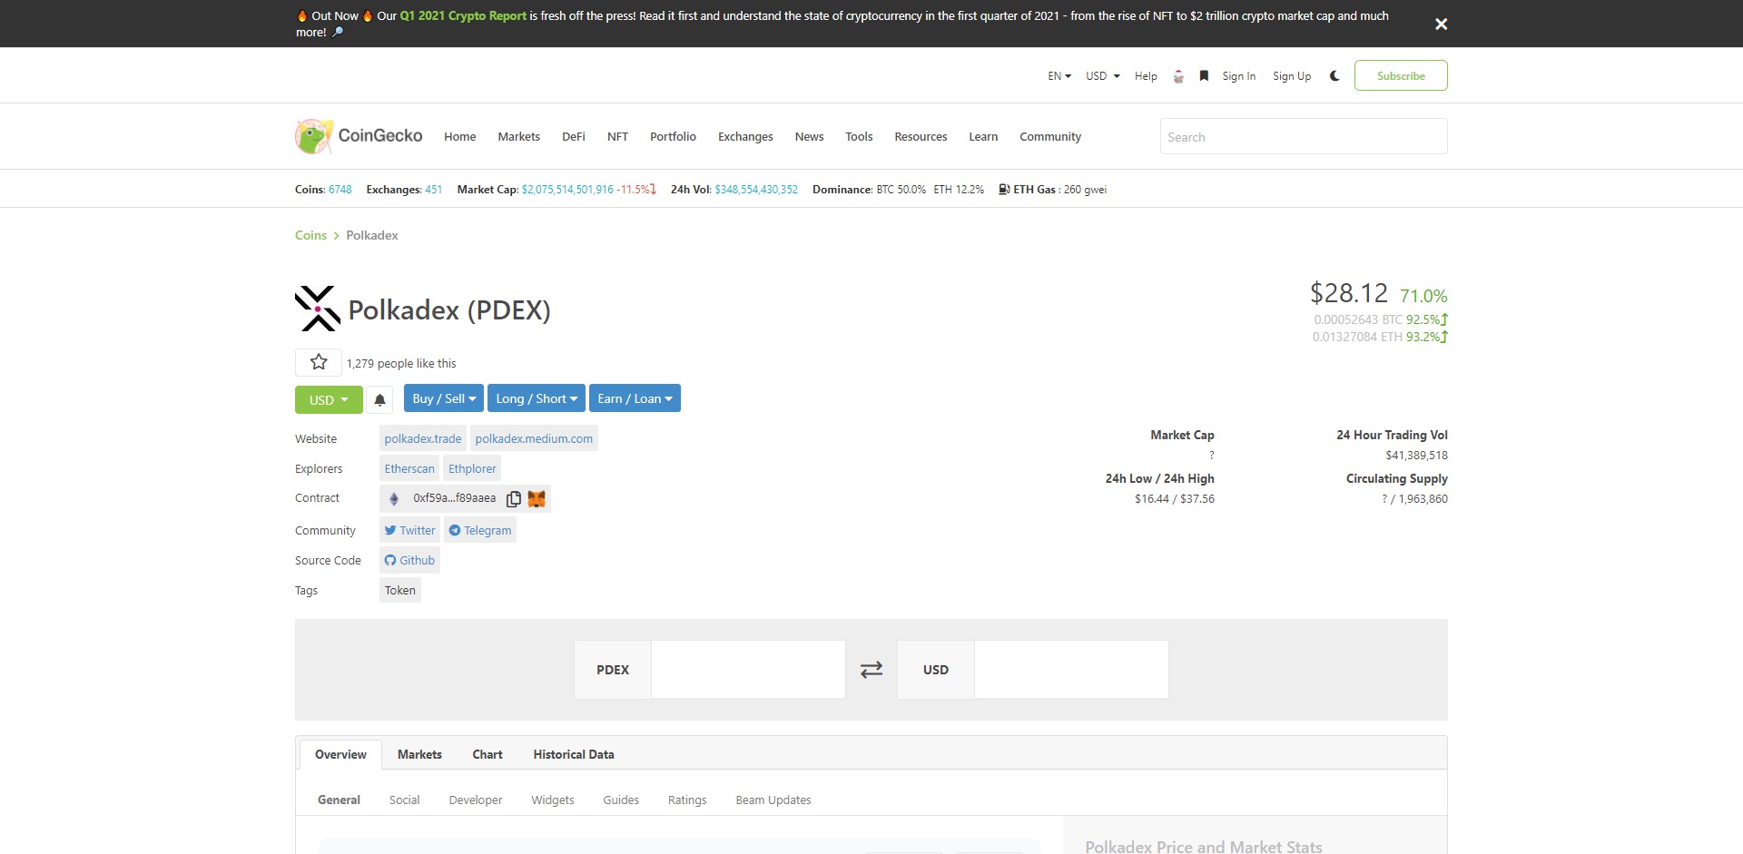The image size is (1743, 854).
Task: Open the Developer section tab
Action: click(x=476, y=800)
